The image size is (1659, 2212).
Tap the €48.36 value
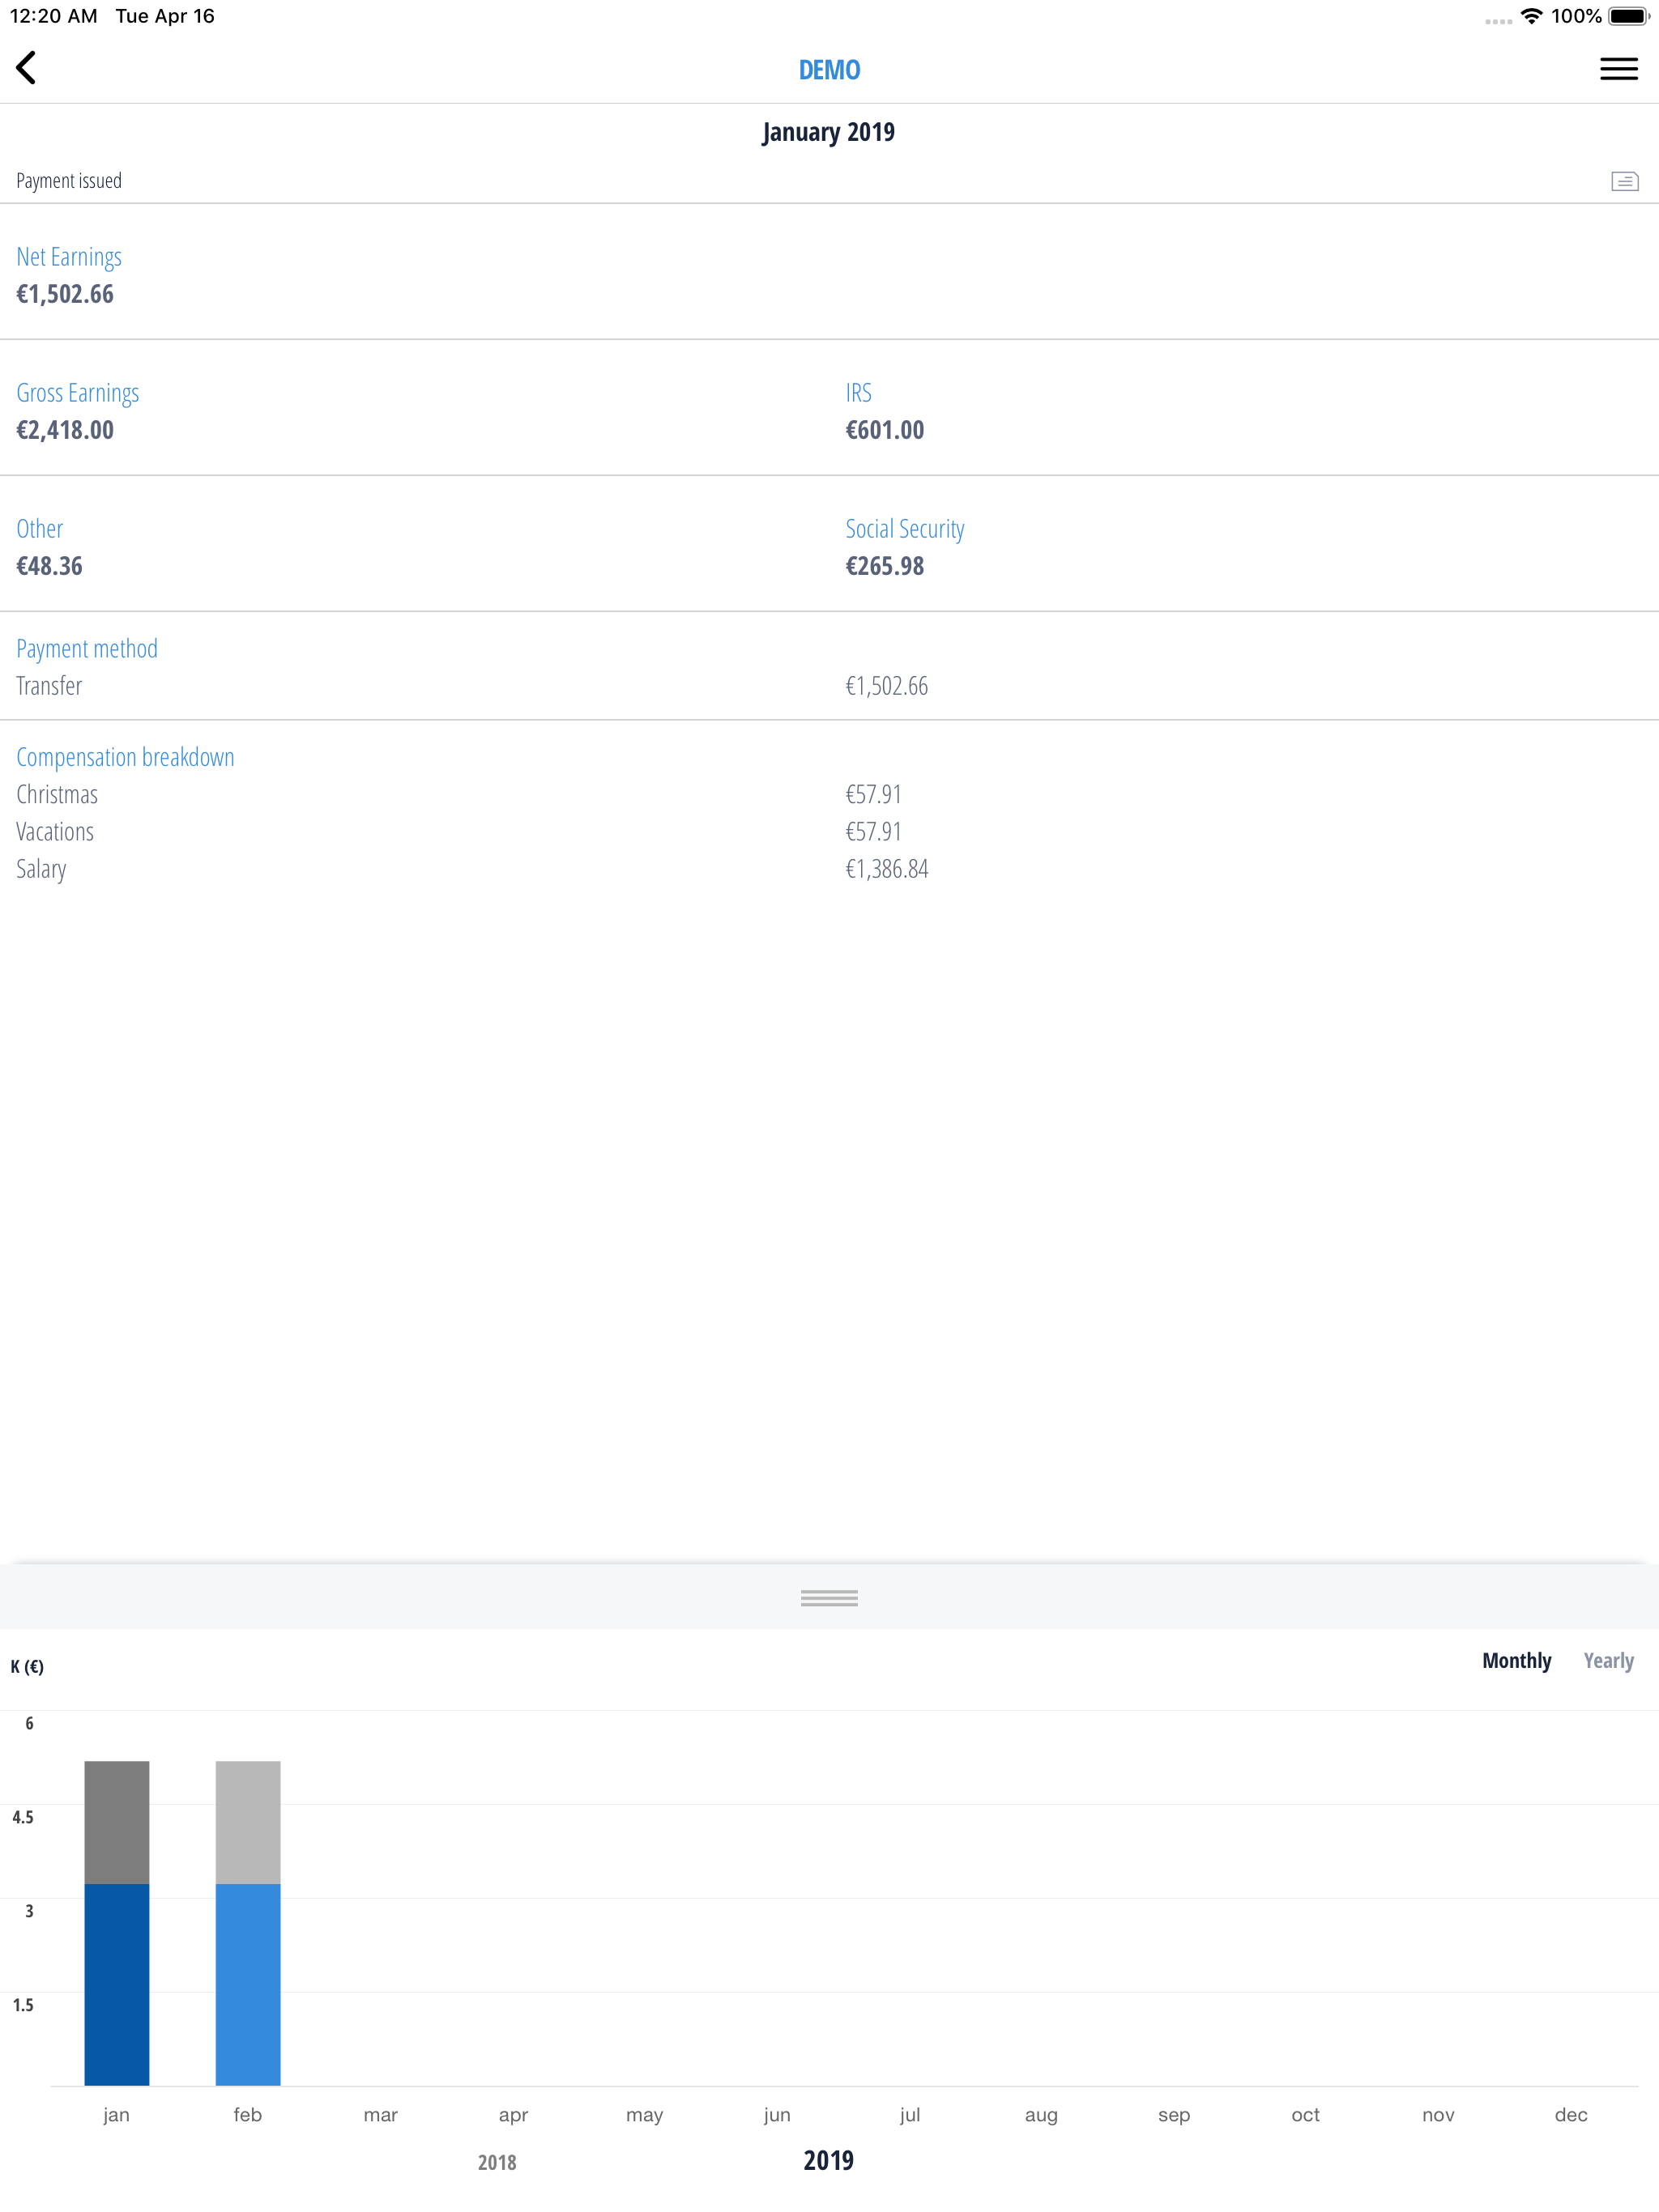point(49,566)
